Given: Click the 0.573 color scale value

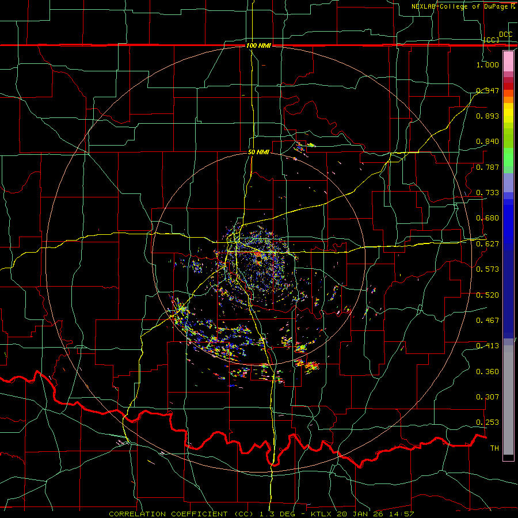Looking at the screenshot, I should 487,269.
